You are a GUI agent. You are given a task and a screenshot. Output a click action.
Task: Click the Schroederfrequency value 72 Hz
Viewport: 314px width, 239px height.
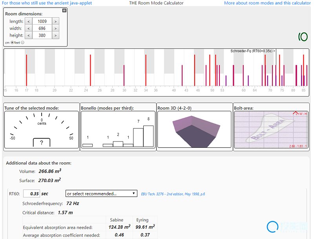(x=73, y=203)
